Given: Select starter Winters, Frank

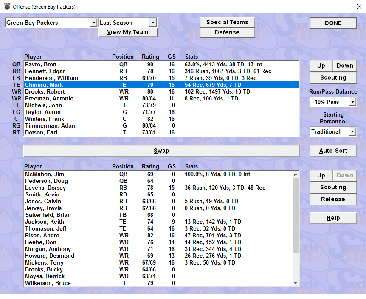Looking at the screenshot, I should coord(162,119).
